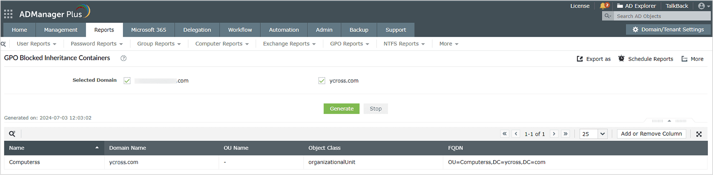Viewport: 713px width, 175px height.
Task: Click the table search icon
Action: click(12, 134)
